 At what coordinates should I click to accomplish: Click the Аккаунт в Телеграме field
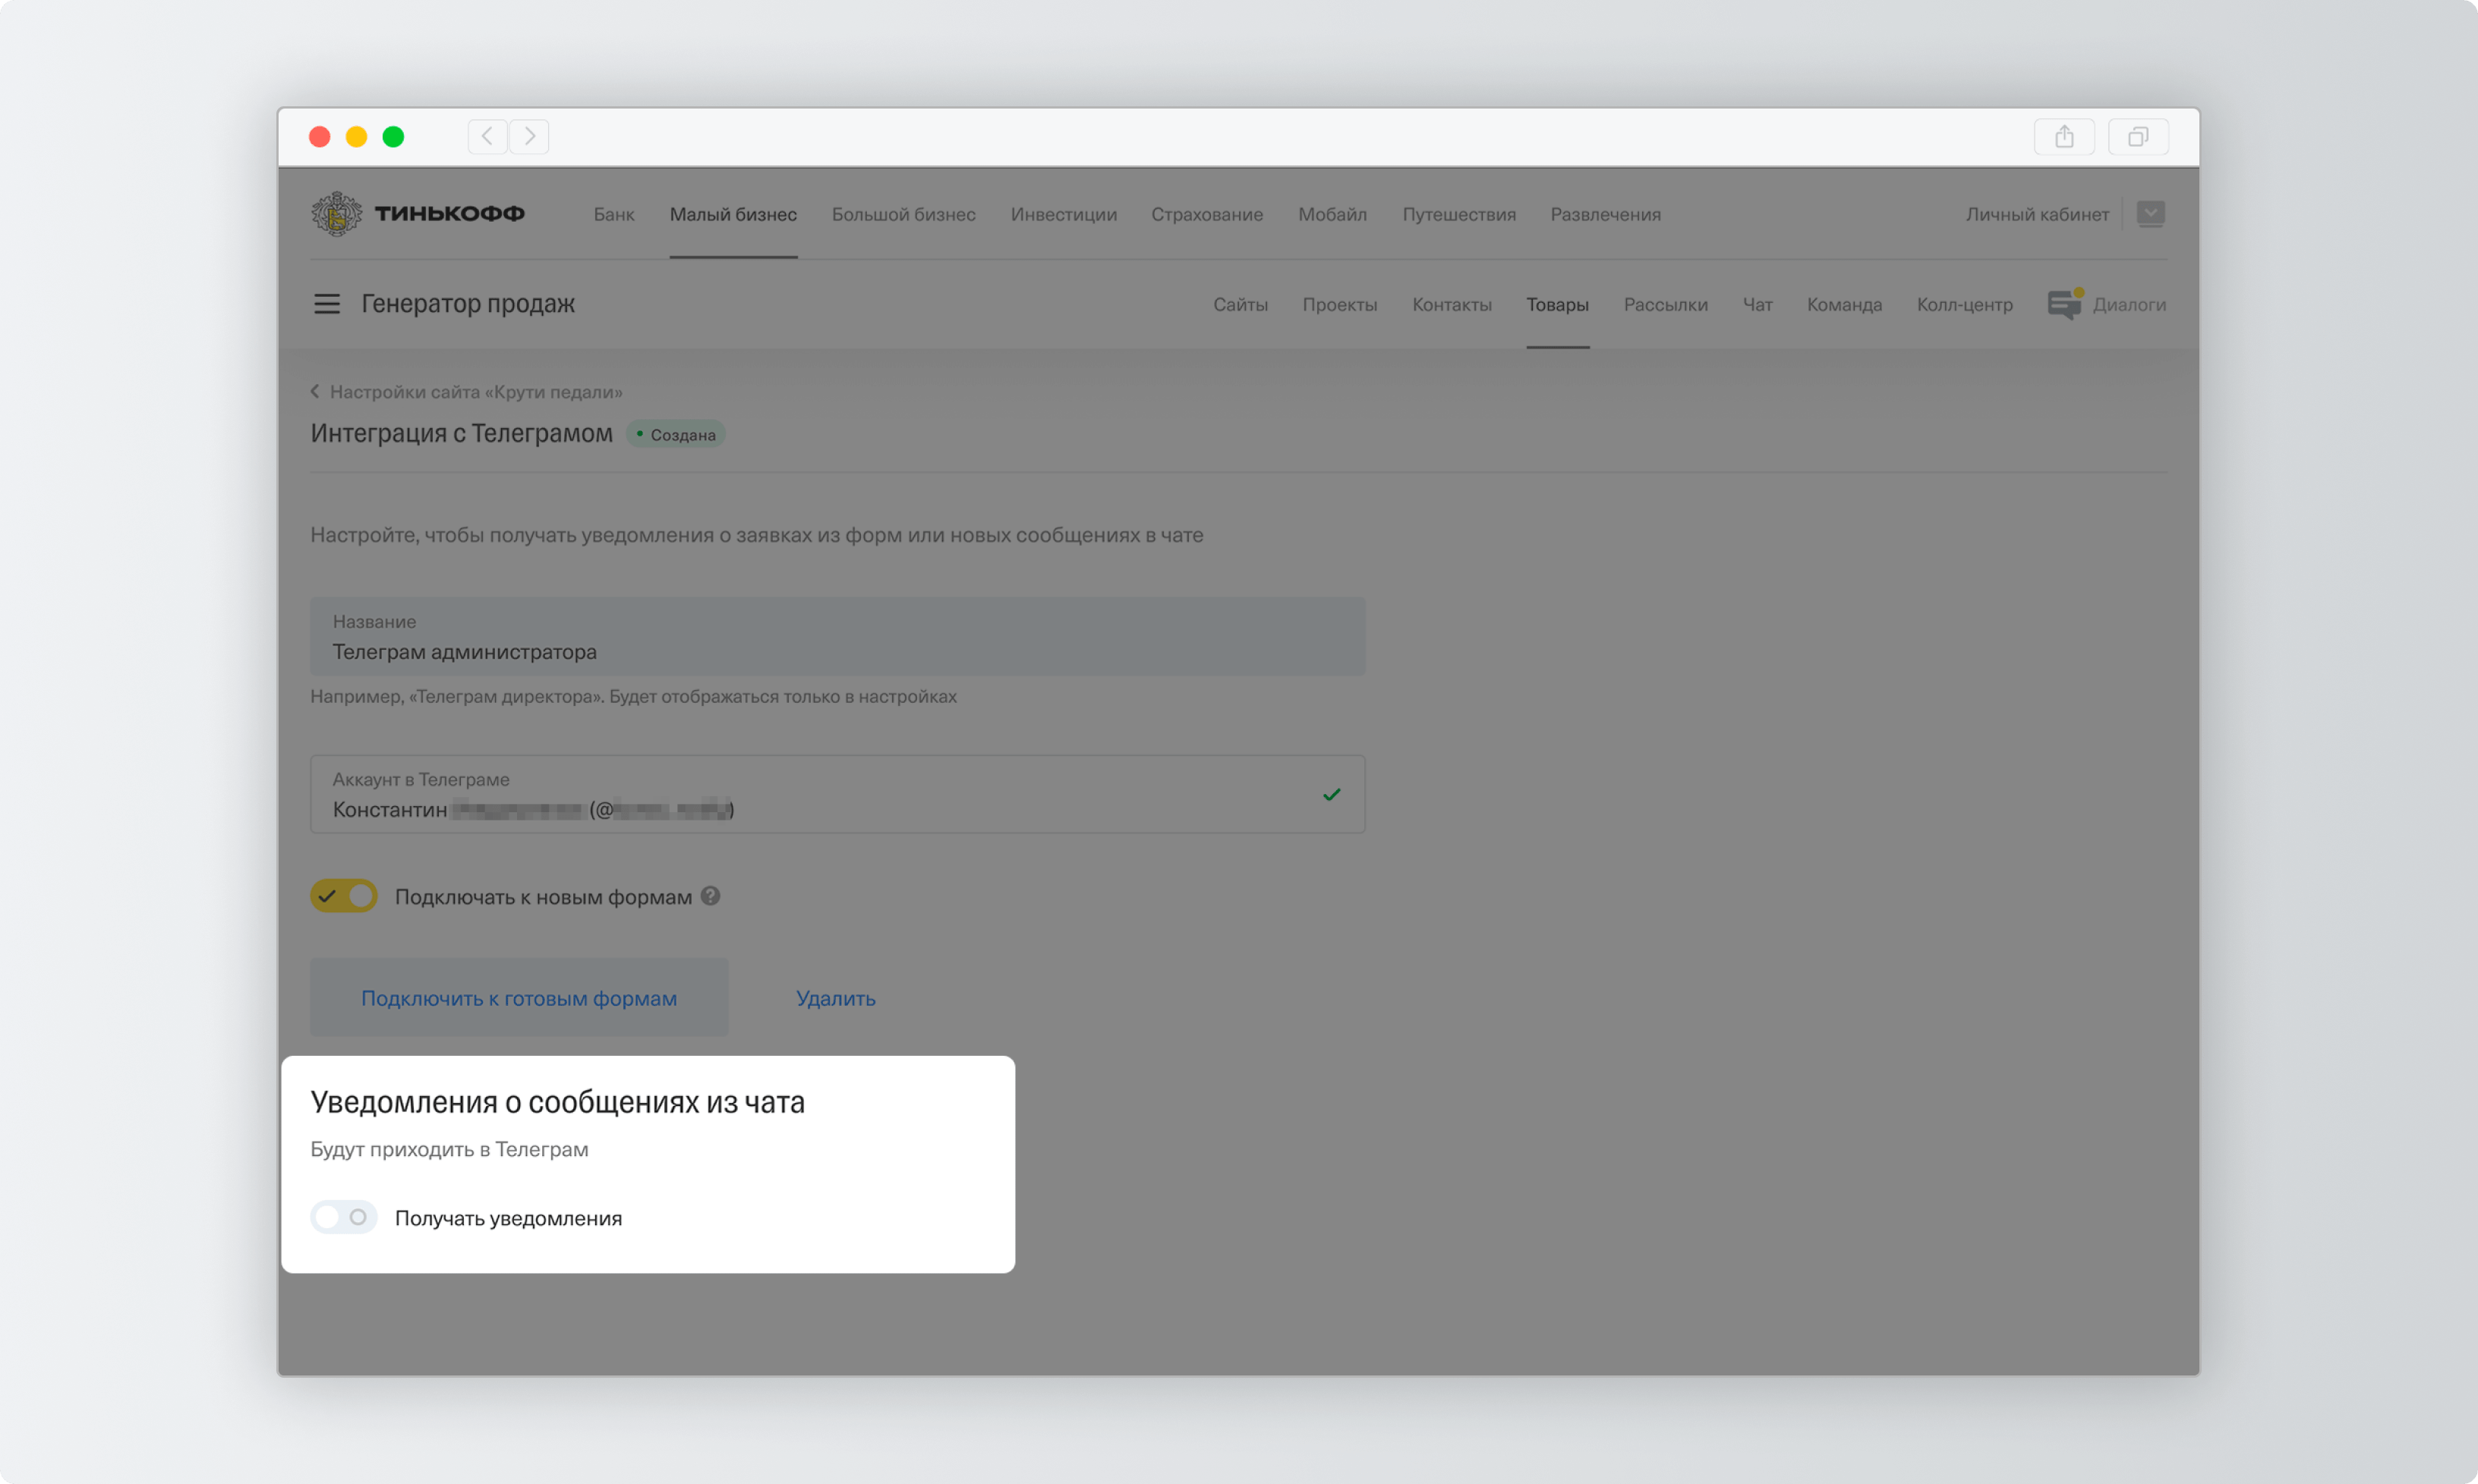click(x=837, y=794)
